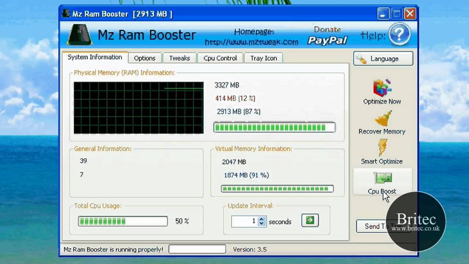
Task: Click the '3327 MB' total memory value
Action: [x=227, y=85]
